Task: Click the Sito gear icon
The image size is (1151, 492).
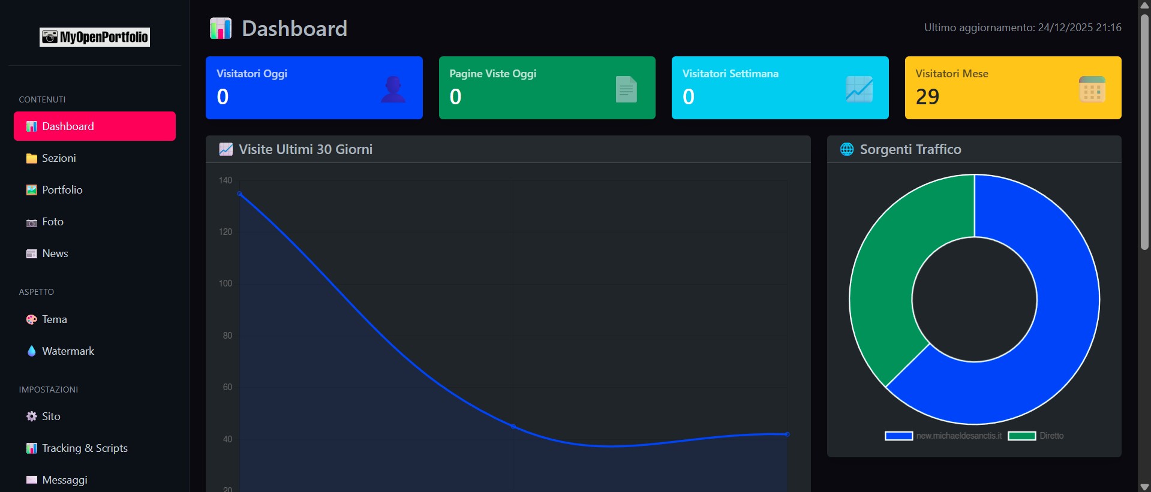Action: 32,416
